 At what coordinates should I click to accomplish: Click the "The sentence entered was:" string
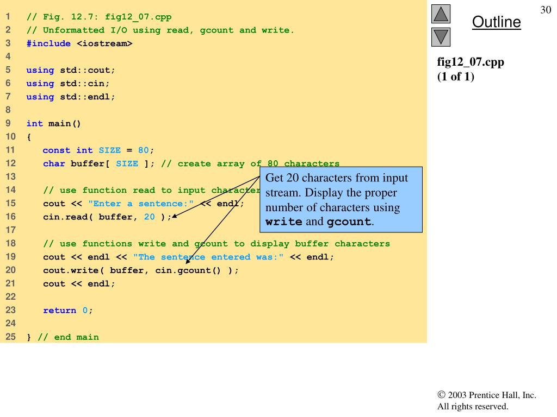(x=208, y=257)
